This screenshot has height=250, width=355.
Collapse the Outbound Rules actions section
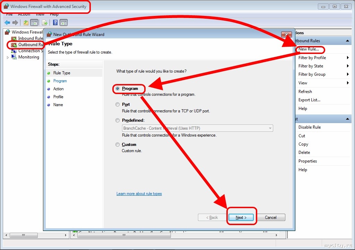[x=347, y=41]
